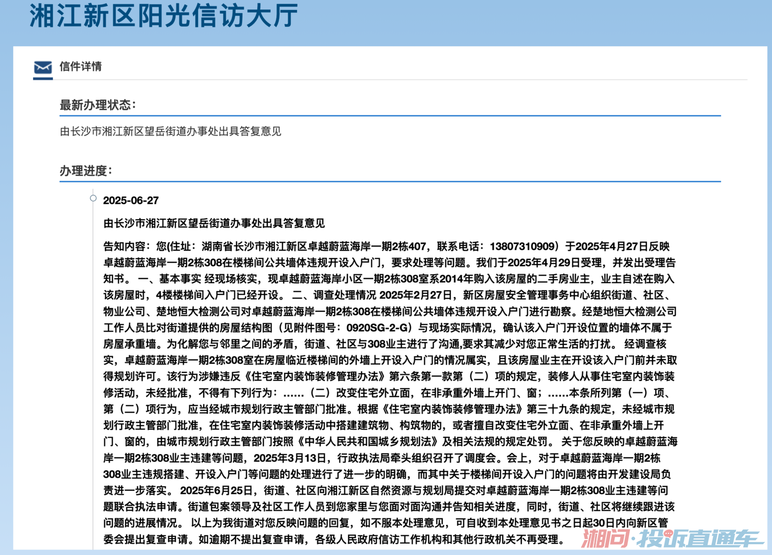The width and height of the screenshot is (772, 555).
Task: Click the circle marker beside 2025-06-27
Action: (93, 198)
